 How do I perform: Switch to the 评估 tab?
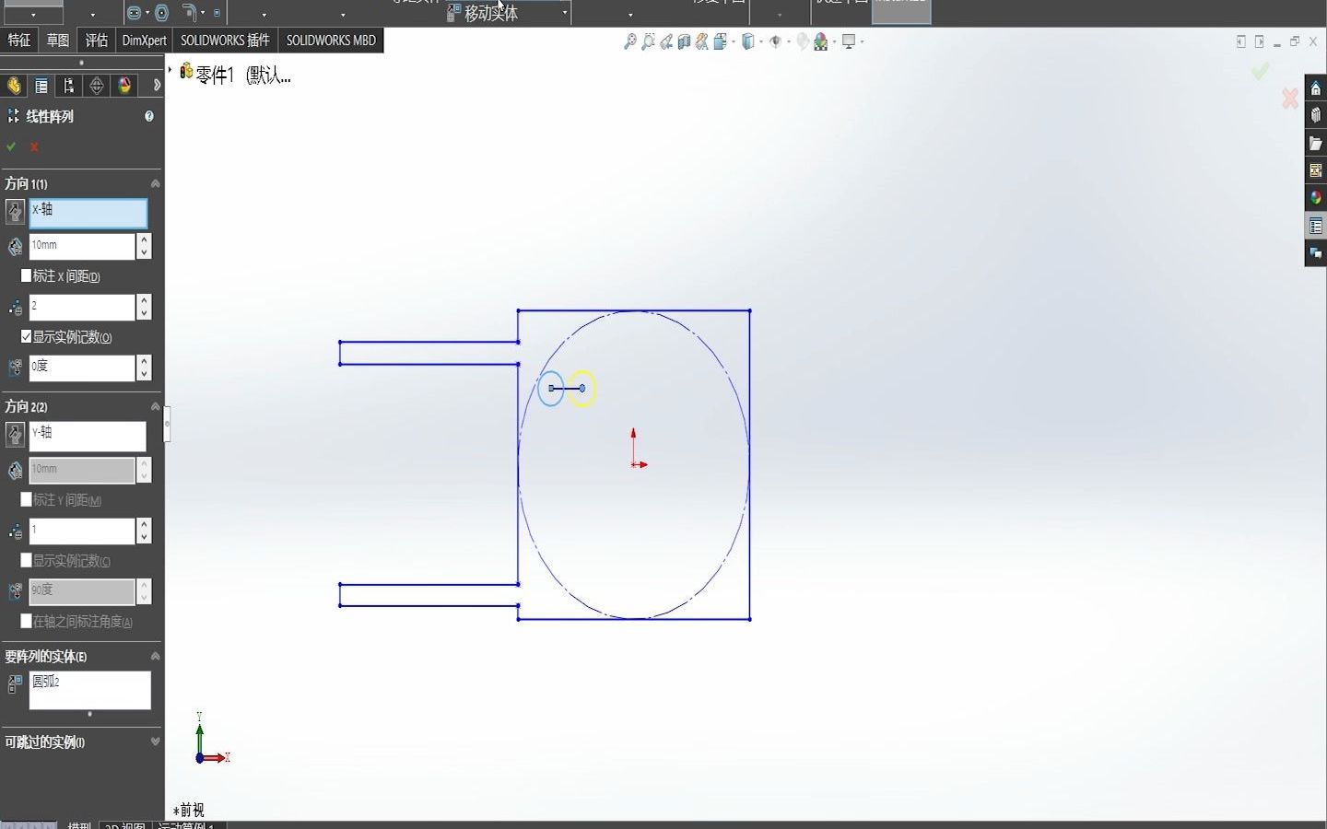tap(97, 40)
